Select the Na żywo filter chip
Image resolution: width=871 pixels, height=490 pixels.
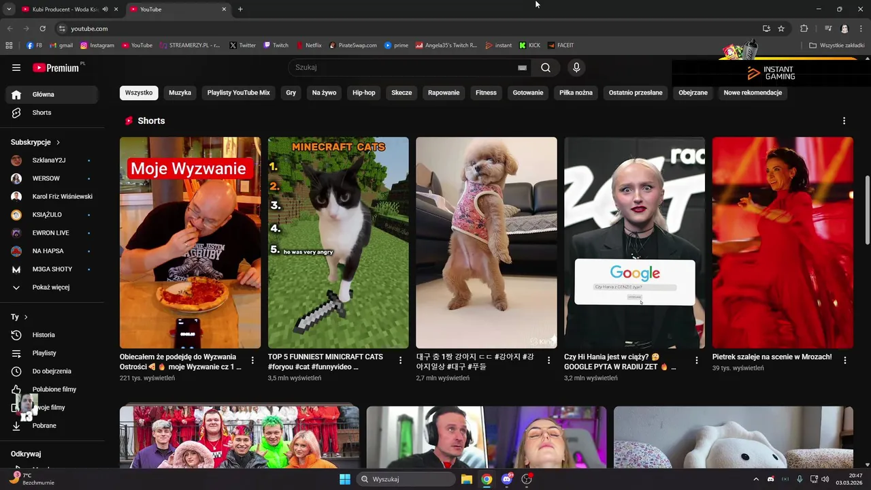click(325, 93)
